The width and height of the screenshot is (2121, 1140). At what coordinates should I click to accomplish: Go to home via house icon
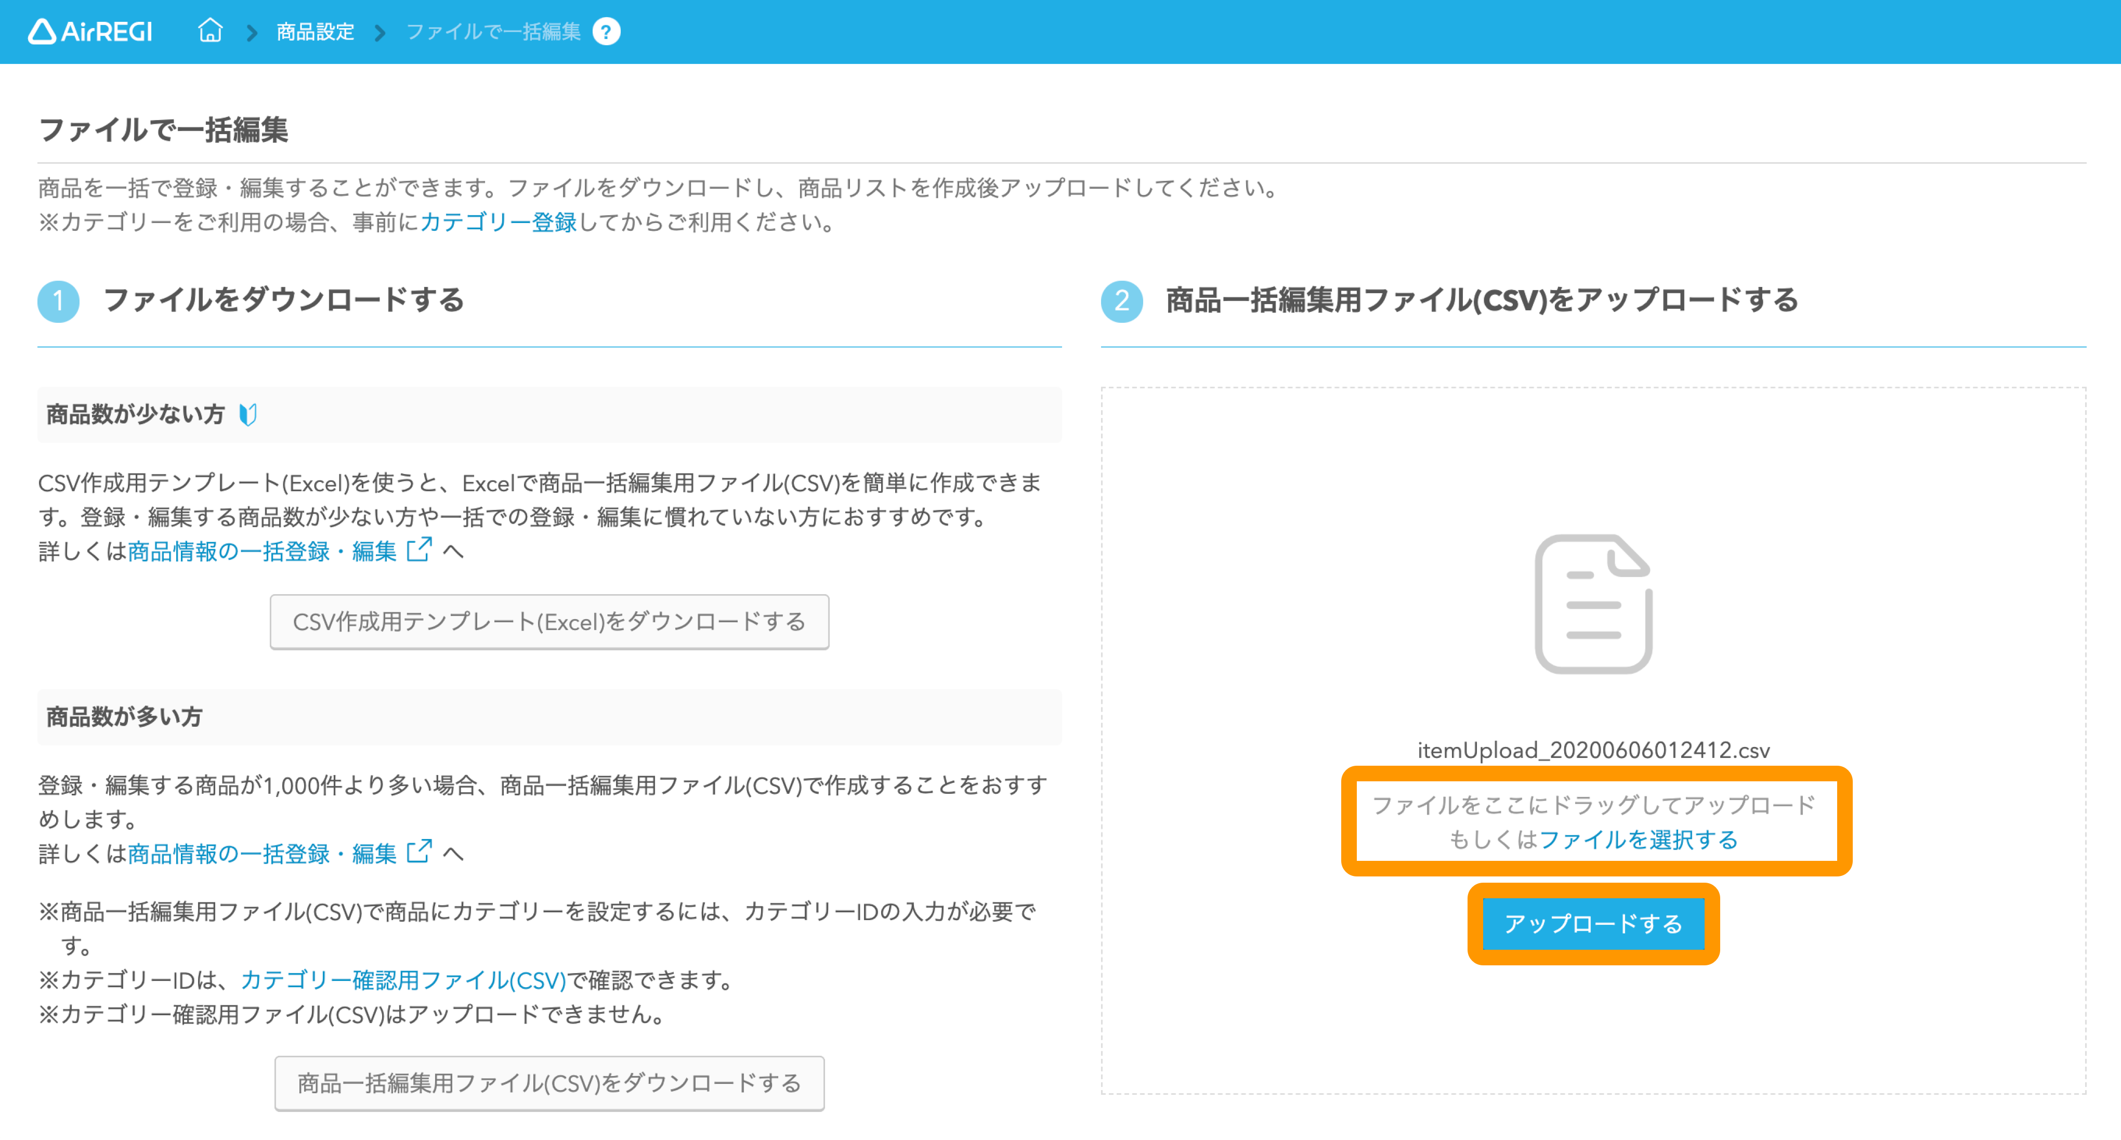pyautogui.click(x=211, y=31)
